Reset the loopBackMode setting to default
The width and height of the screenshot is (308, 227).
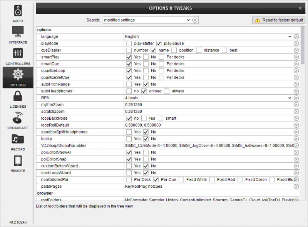296,119
